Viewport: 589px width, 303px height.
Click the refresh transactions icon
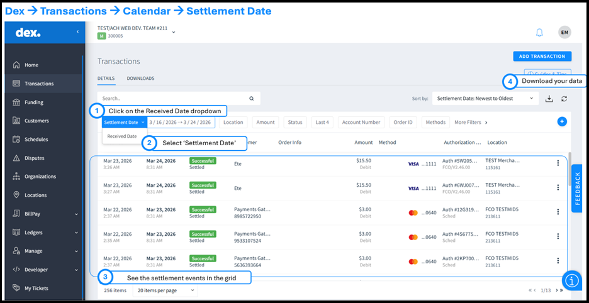point(564,99)
